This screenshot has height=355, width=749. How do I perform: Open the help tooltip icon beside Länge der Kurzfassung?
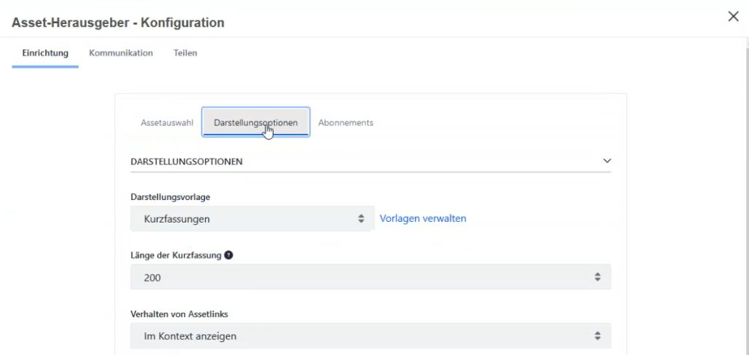point(229,255)
